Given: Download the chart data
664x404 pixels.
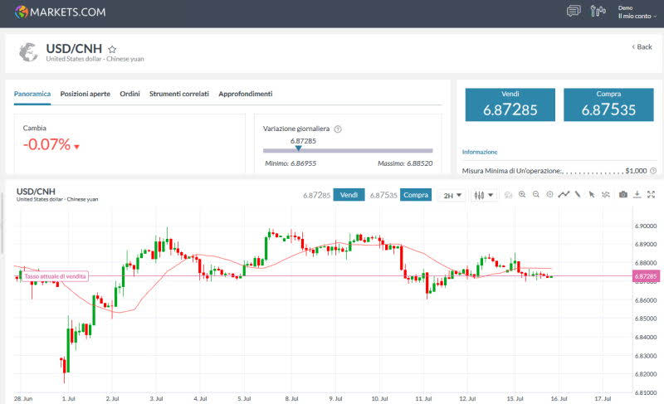Looking at the screenshot, I should point(637,195).
